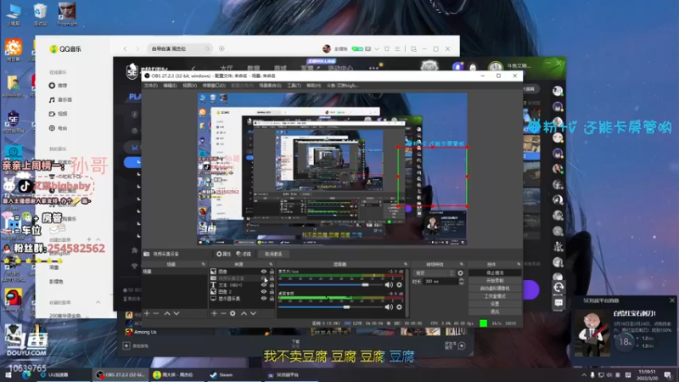
Task: Move the selected source up in the list
Action: point(244,313)
